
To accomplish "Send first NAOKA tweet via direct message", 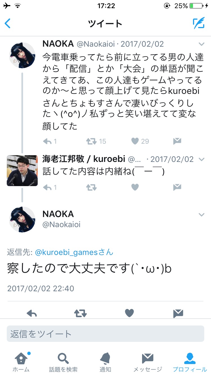I will tap(177, 141).
